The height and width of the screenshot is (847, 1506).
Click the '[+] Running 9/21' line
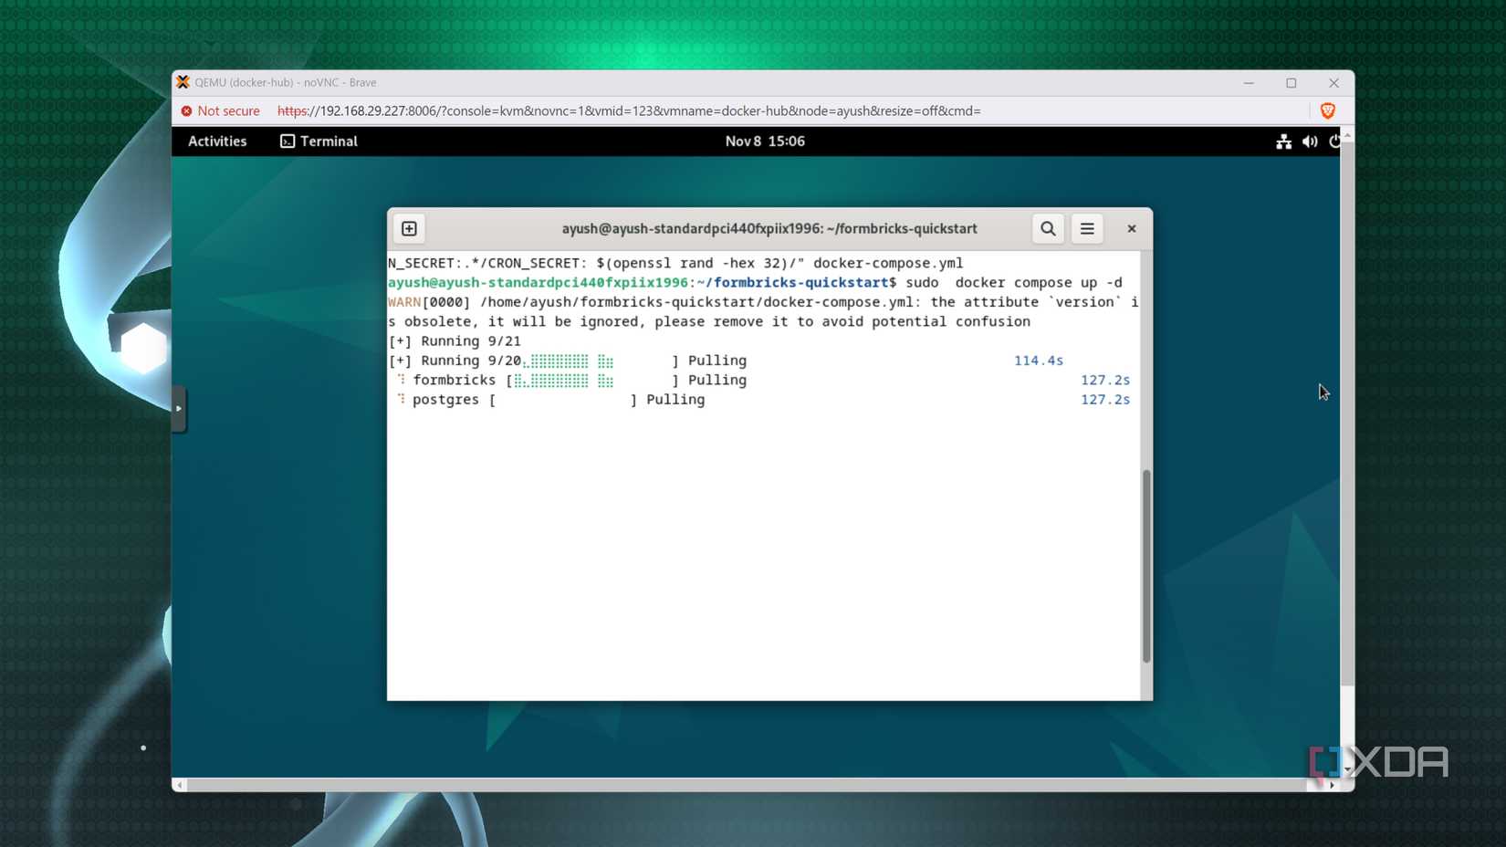tap(455, 340)
